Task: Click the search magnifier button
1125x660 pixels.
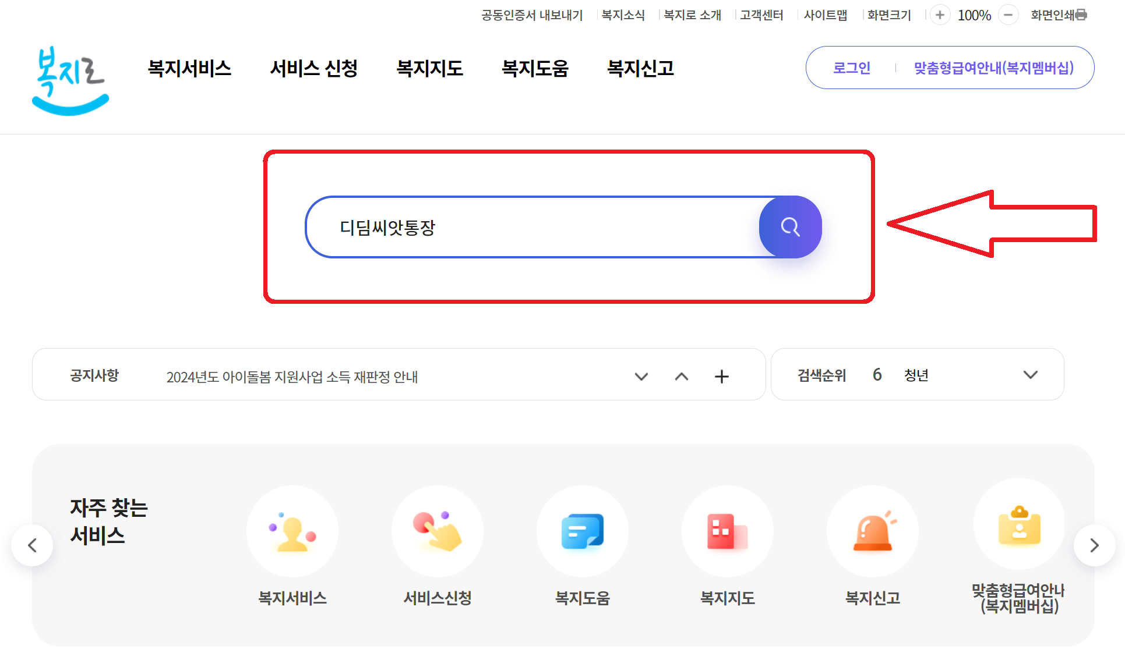Action: pos(790,227)
